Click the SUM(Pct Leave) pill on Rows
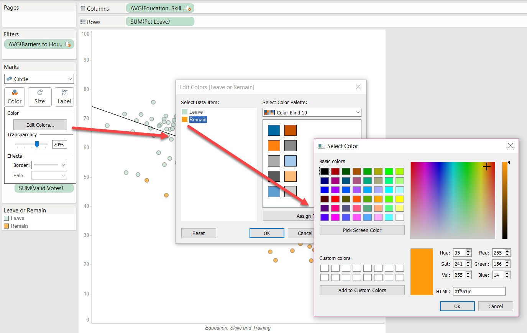Image resolution: width=527 pixels, height=333 pixels. click(x=160, y=21)
